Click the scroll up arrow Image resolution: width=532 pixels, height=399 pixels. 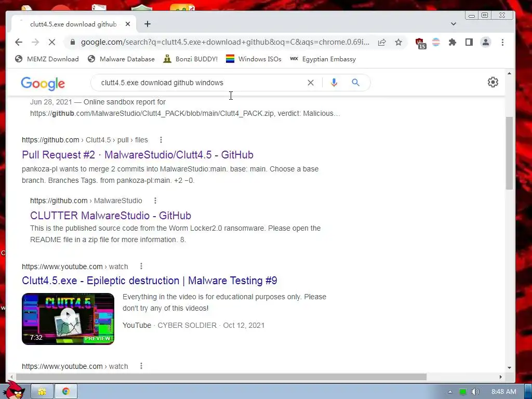coord(509,73)
